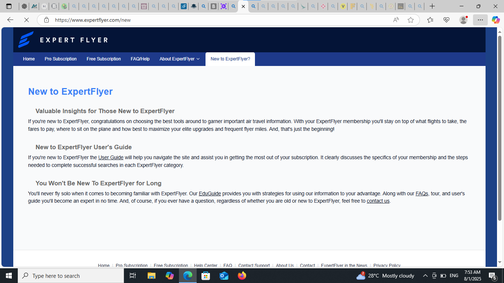The height and width of the screenshot is (283, 504).
Task: Switch to the purple square icon tab
Action: click(x=223, y=6)
